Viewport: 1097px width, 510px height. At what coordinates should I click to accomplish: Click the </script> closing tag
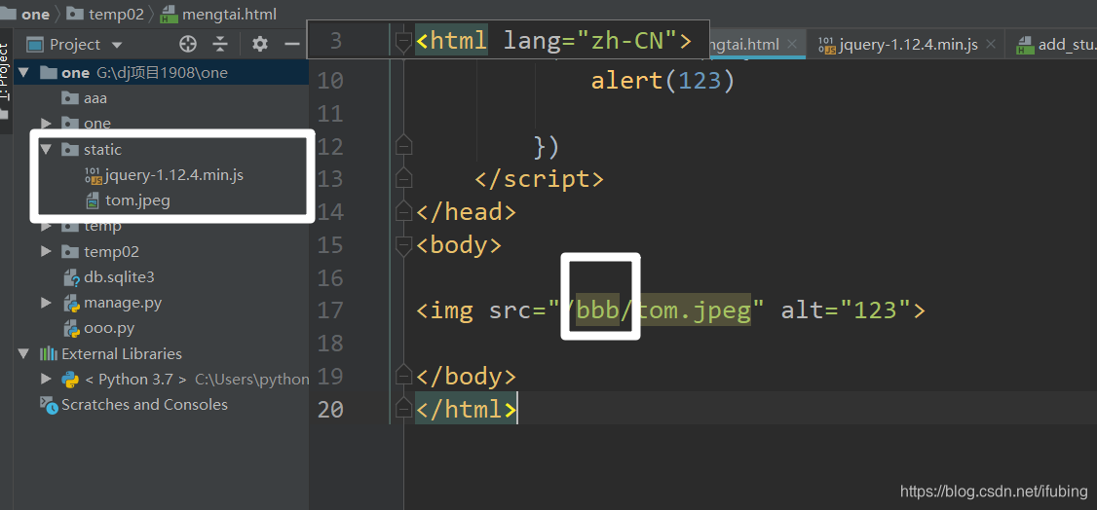(539, 179)
